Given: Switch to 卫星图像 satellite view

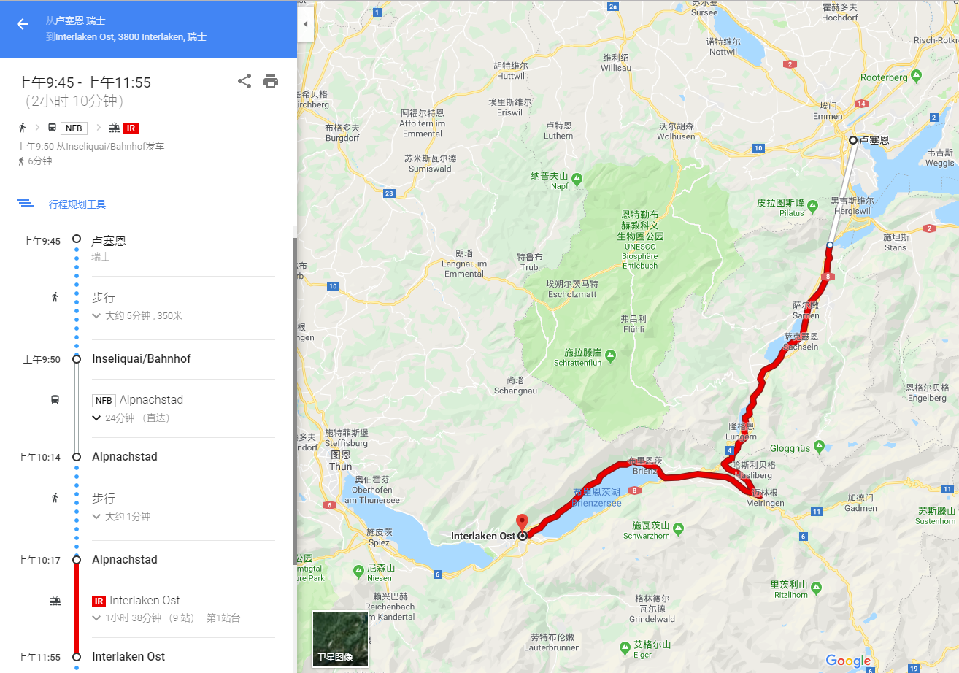Looking at the screenshot, I should pos(340,639).
